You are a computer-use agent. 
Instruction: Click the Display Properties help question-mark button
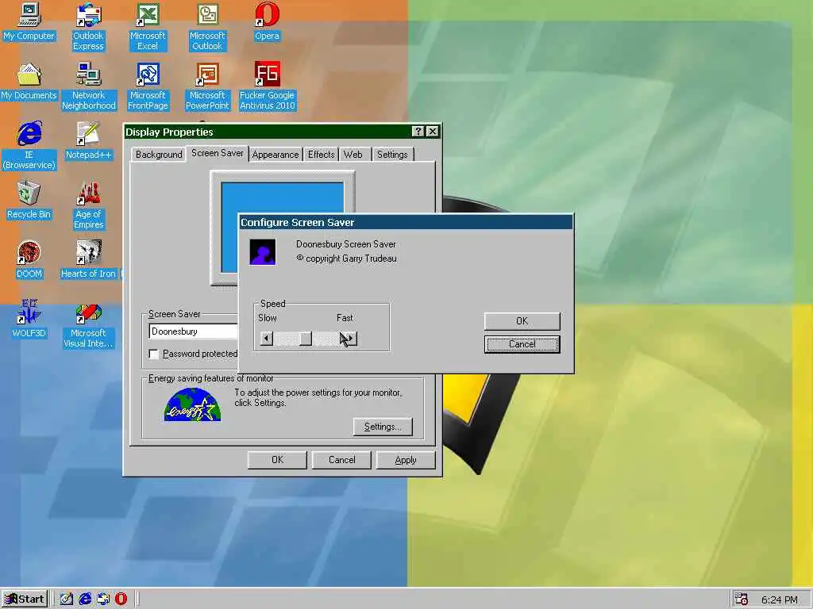[x=418, y=132]
